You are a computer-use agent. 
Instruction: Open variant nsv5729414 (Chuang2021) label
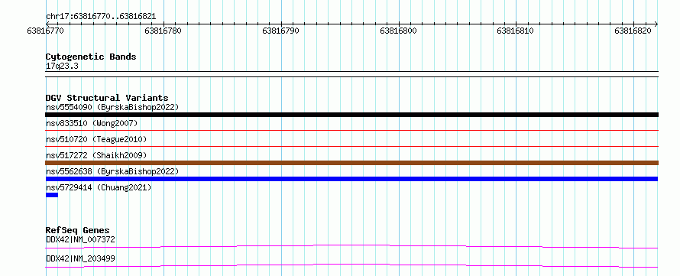(x=99, y=187)
